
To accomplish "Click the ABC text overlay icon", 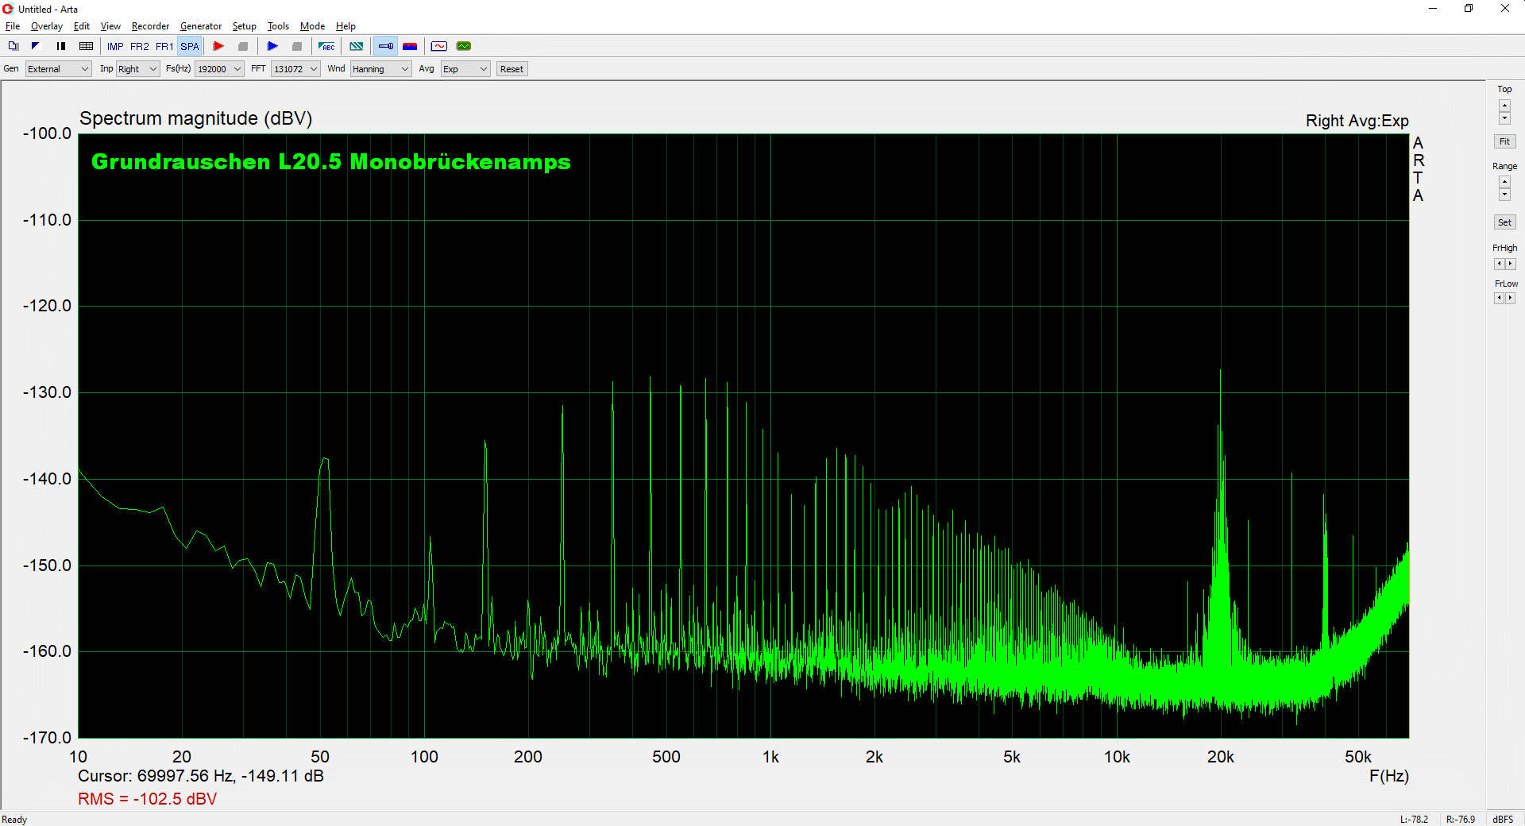I will [326, 46].
